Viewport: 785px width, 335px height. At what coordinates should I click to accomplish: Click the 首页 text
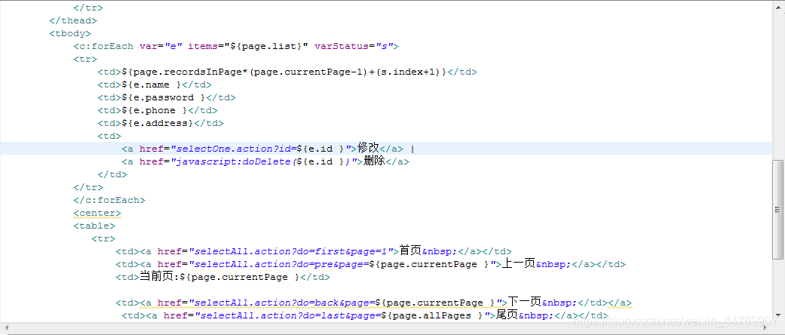[x=410, y=251]
